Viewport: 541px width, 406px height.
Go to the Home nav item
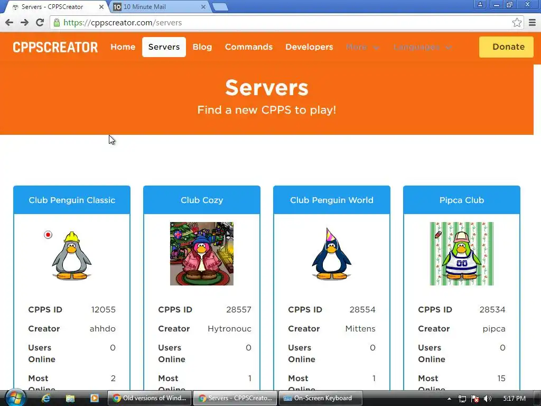(x=123, y=47)
